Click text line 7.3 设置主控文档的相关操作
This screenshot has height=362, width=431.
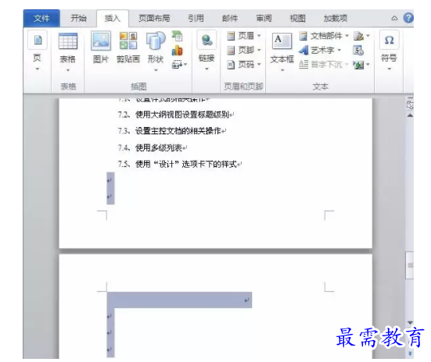point(172,131)
